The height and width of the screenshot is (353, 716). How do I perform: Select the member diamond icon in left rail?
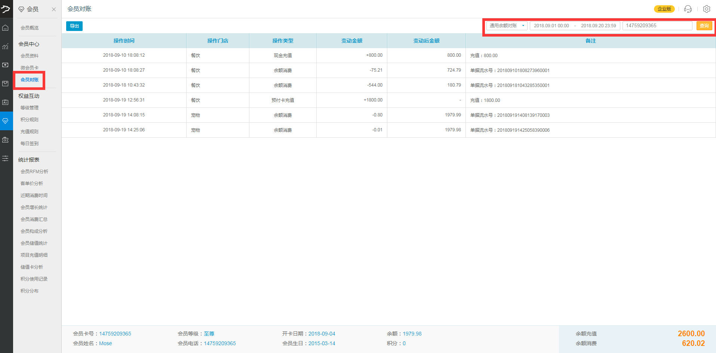[x=6, y=121]
